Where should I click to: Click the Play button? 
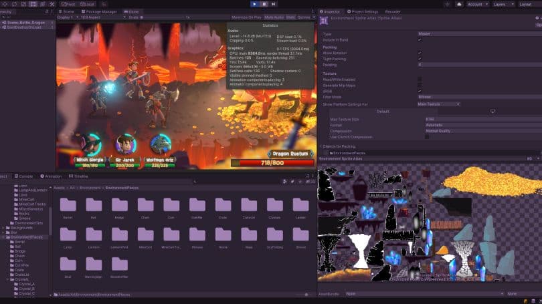pyautogui.click(x=254, y=4)
